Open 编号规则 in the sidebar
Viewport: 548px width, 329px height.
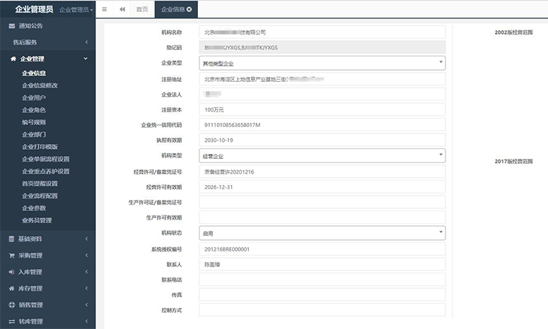tap(34, 122)
